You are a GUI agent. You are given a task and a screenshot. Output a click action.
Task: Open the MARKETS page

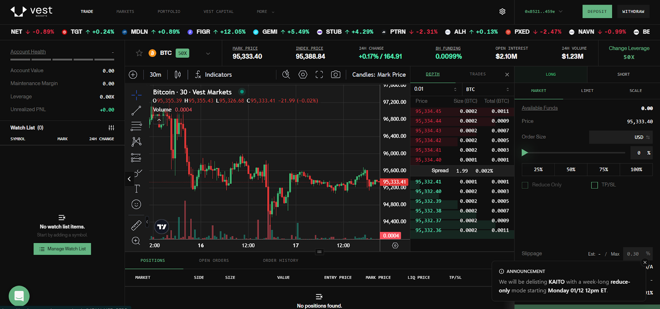125,12
